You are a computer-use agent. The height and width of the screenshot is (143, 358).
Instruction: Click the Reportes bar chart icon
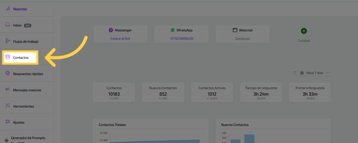pyautogui.click(x=8, y=9)
